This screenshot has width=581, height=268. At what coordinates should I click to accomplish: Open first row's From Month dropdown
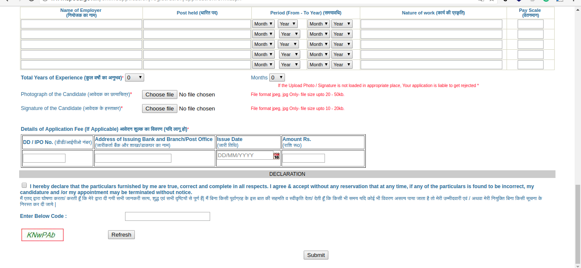coord(263,24)
